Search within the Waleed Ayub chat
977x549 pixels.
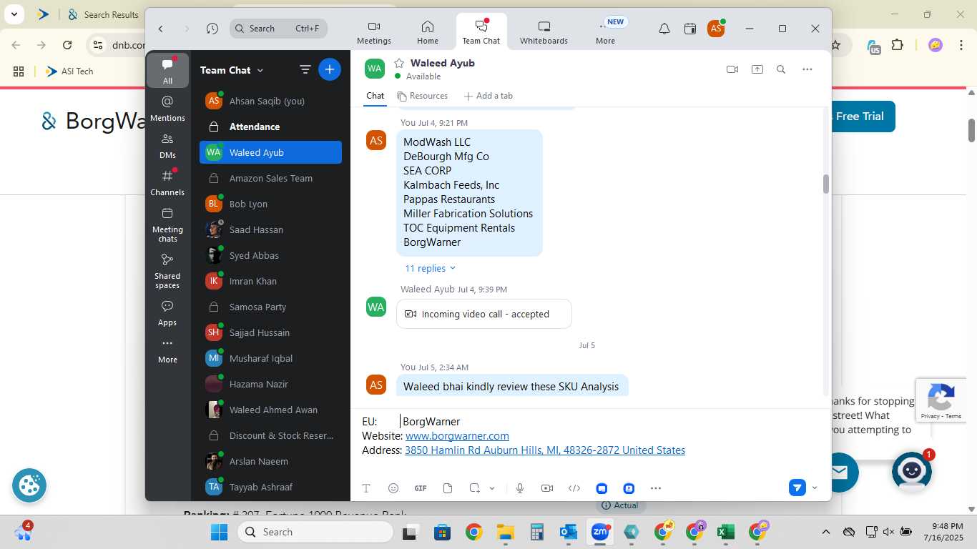781,69
